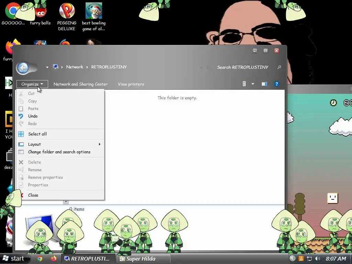
Task: Click the 8:07 AM clock
Action: pyautogui.click(x=336, y=258)
